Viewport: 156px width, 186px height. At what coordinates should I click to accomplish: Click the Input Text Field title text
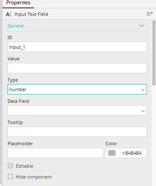coord(31,14)
